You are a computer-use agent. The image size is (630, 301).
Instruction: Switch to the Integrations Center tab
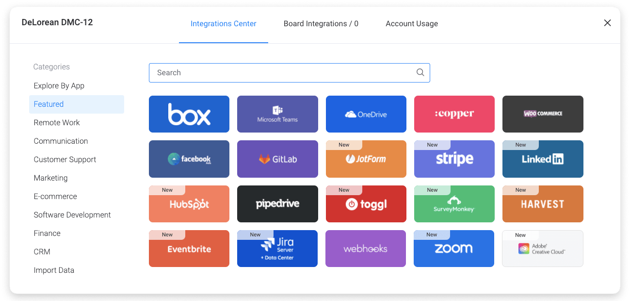pos(224,23)
